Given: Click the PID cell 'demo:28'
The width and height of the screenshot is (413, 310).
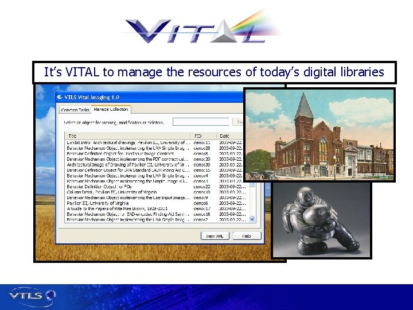Looking at the screenshot, I should (x=202, y=148).
